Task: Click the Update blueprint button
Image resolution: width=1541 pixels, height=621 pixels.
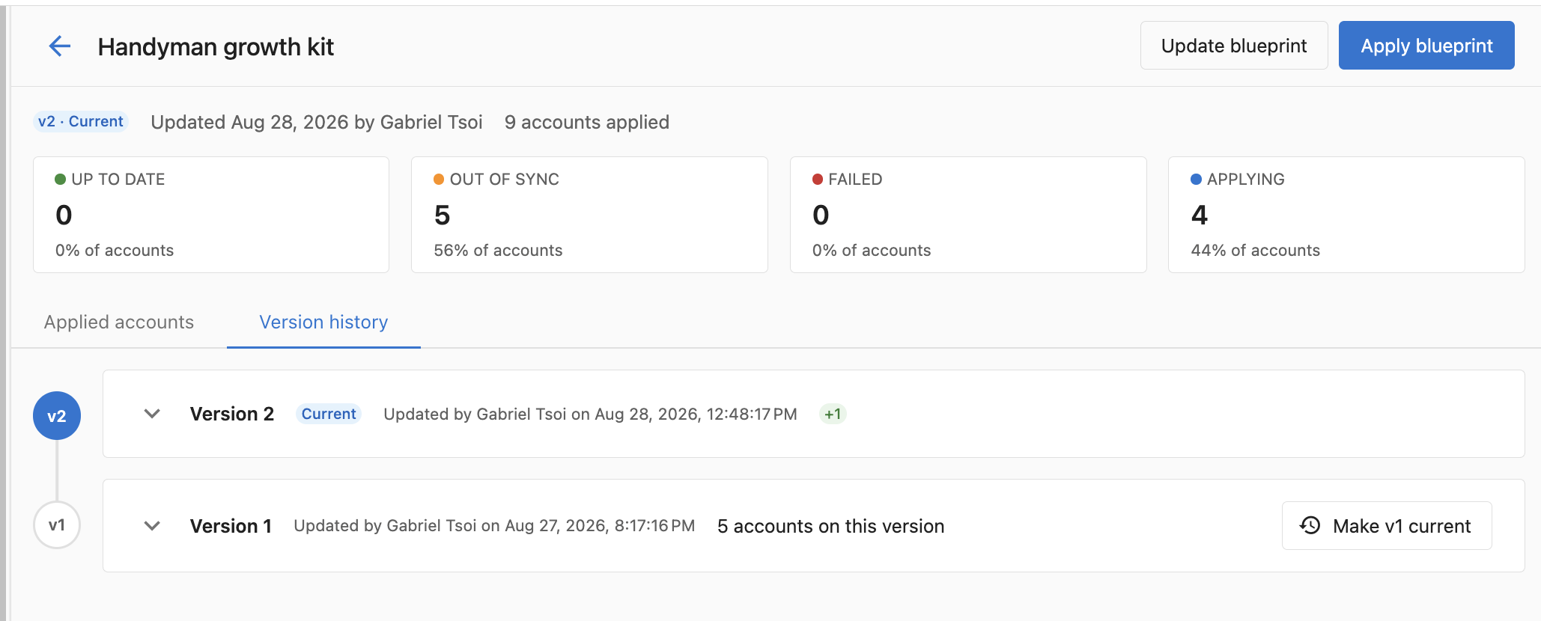Action: 1234,46
